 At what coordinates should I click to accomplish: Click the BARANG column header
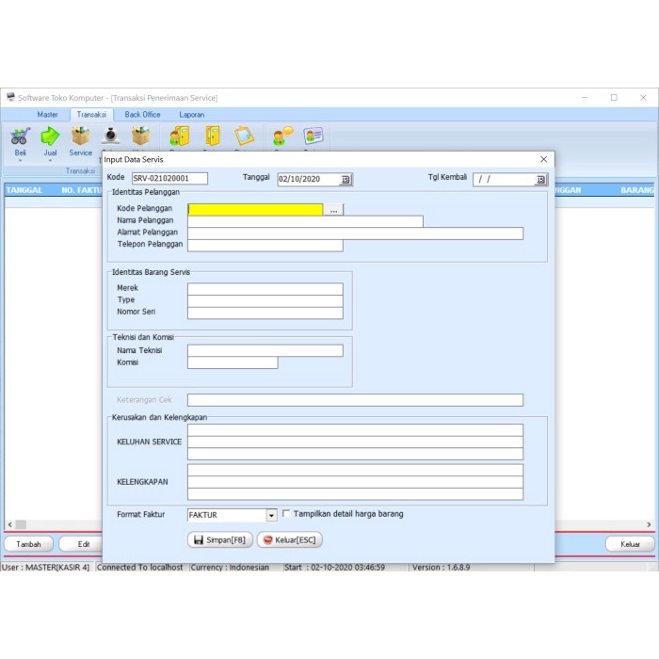point(637,190)
